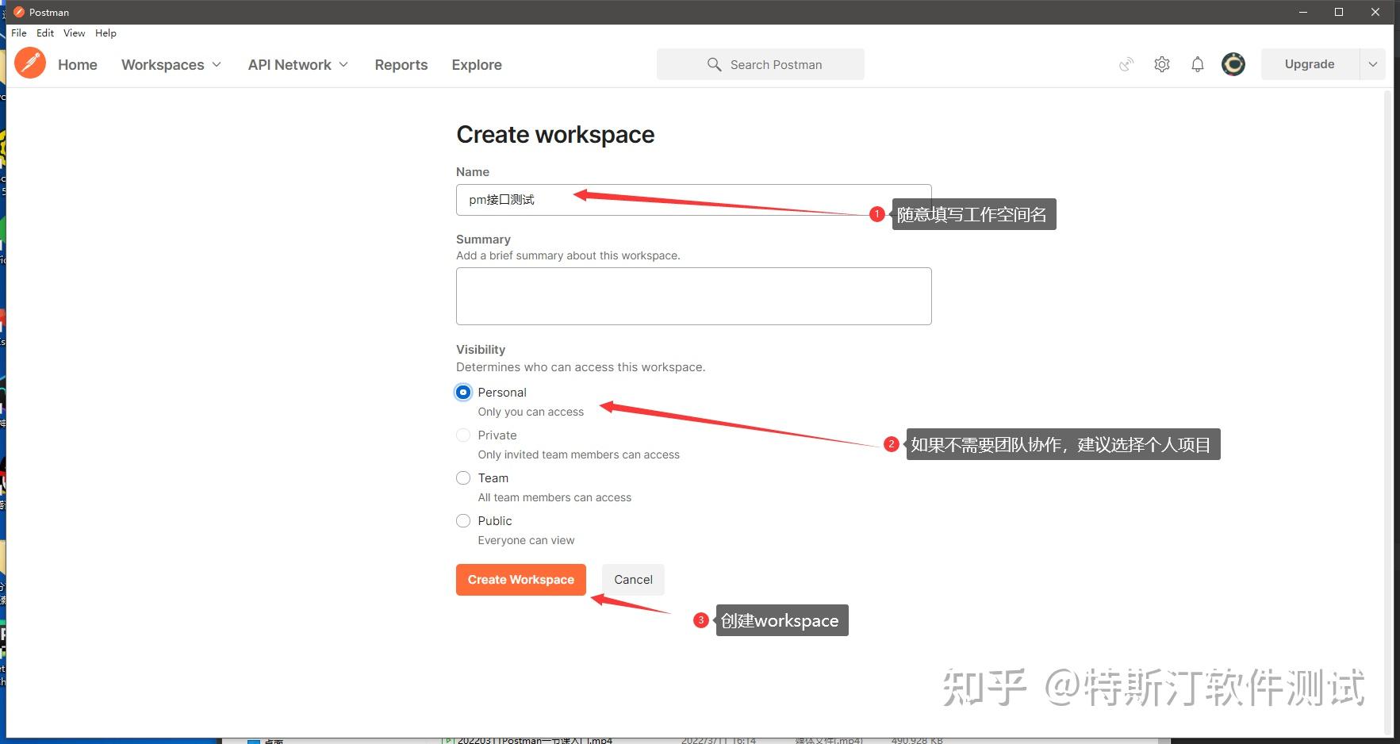
Task: Click the 'Only invited team members can access' text
Action: [x=578, y=454]
